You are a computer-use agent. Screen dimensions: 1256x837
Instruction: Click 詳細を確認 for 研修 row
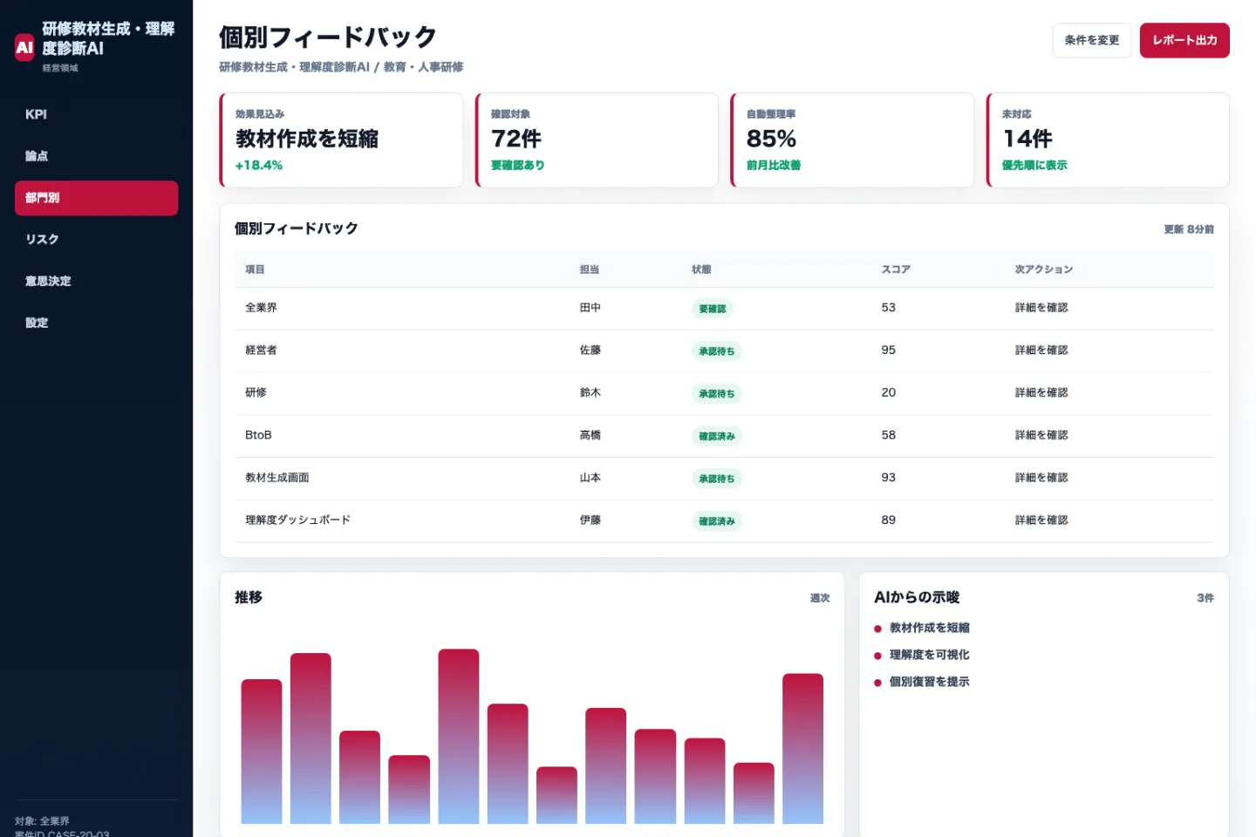1041,392
